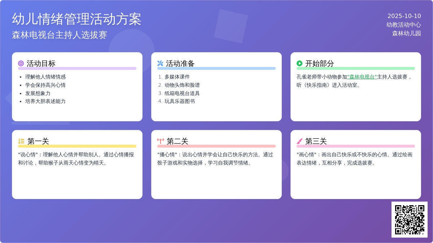
Task: Click the 森林幼儿园 label
Action: click(406, 33)
